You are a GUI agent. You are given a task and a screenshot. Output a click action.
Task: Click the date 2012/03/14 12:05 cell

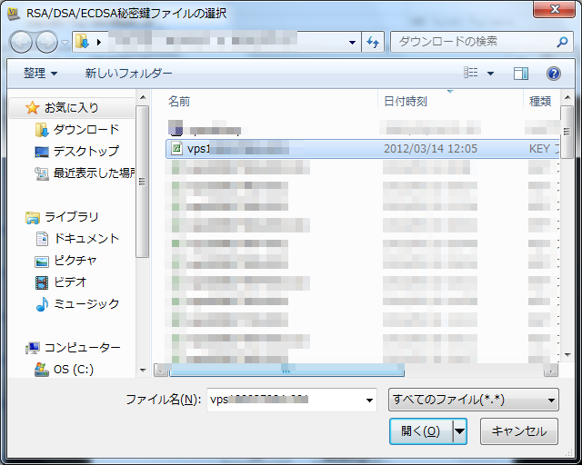click(x=430, y=149)
